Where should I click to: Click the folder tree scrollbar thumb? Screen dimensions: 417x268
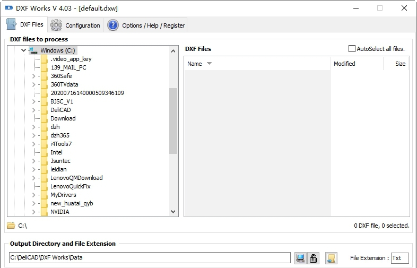click(173, 121)
